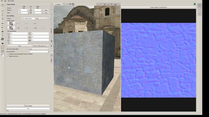Open the materials tab with striped sheet icon
Image resolution: width=209 pixels, height=117 pixels.
click(x=2, y=39)
